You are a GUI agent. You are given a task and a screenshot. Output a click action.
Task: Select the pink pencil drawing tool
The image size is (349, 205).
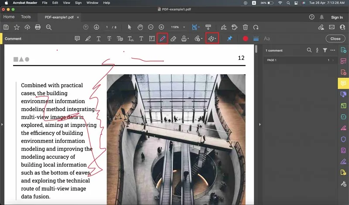[x=162, y=38]
